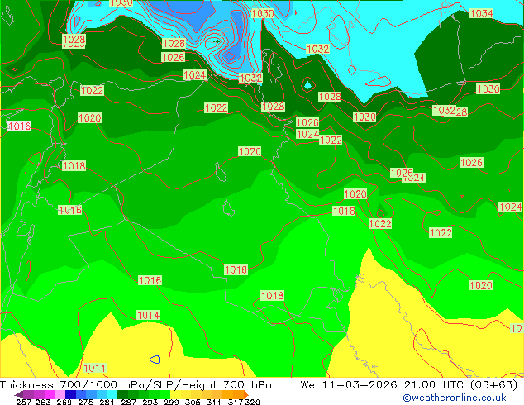Screen dimensions: 524x405
Task: Click the 1026 label stacked above a 1024 label
Action: (307, 122)
